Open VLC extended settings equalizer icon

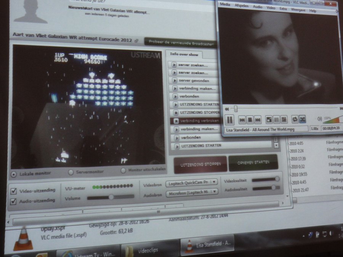(x=284, y=120)
